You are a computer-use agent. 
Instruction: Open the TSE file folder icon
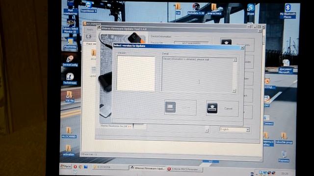pos(70,97)
